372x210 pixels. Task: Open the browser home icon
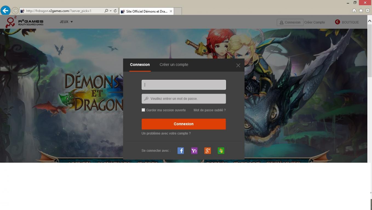point(354,11)
